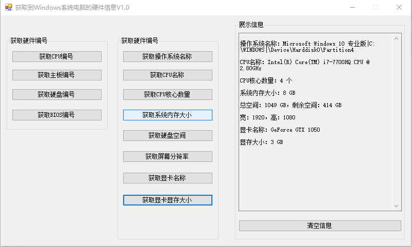Click the line 'CPU名称: Intel(R) Core(TM) i7-7700HQ'
The width and height of the screenshot is (412, 247).
305,65
